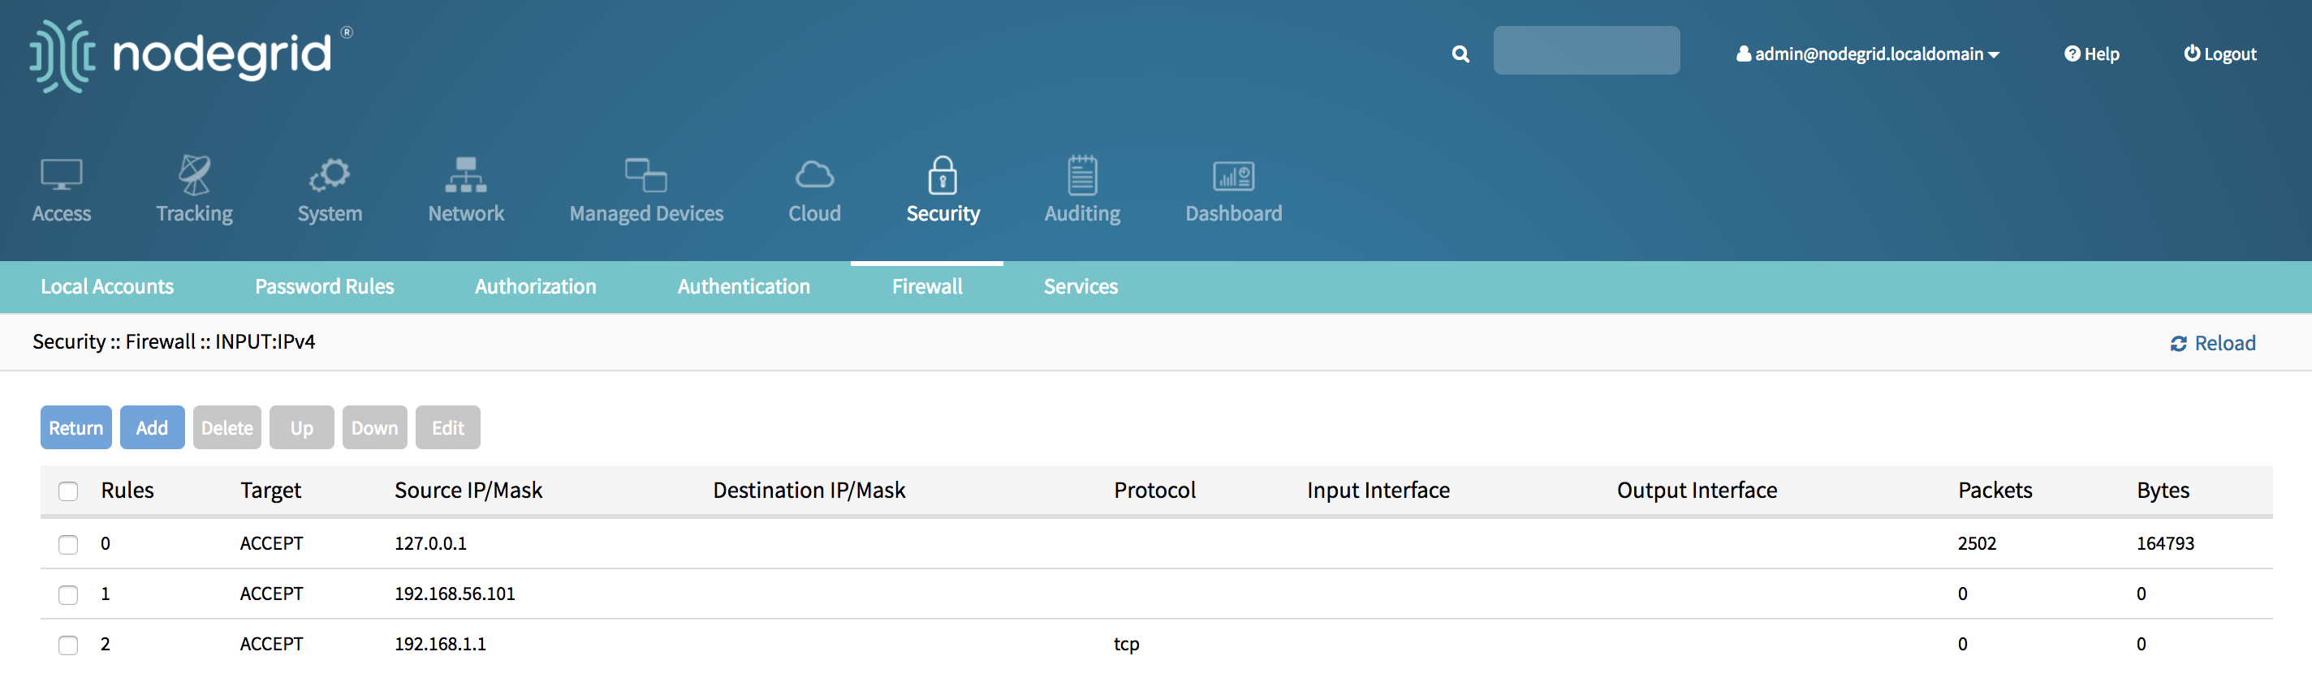
Task: Toggle the select-all rules checkbox
Action: click(68, 491)
